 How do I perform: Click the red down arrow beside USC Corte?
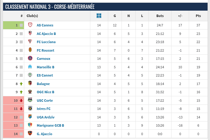21,100
